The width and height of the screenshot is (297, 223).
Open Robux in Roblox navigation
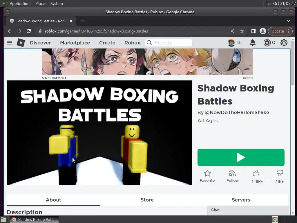(x=132, y=43)
